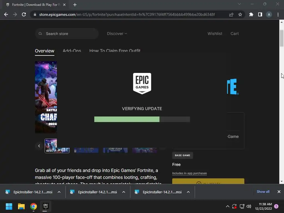
Task: Show all downloads
Action: [263, 192]
